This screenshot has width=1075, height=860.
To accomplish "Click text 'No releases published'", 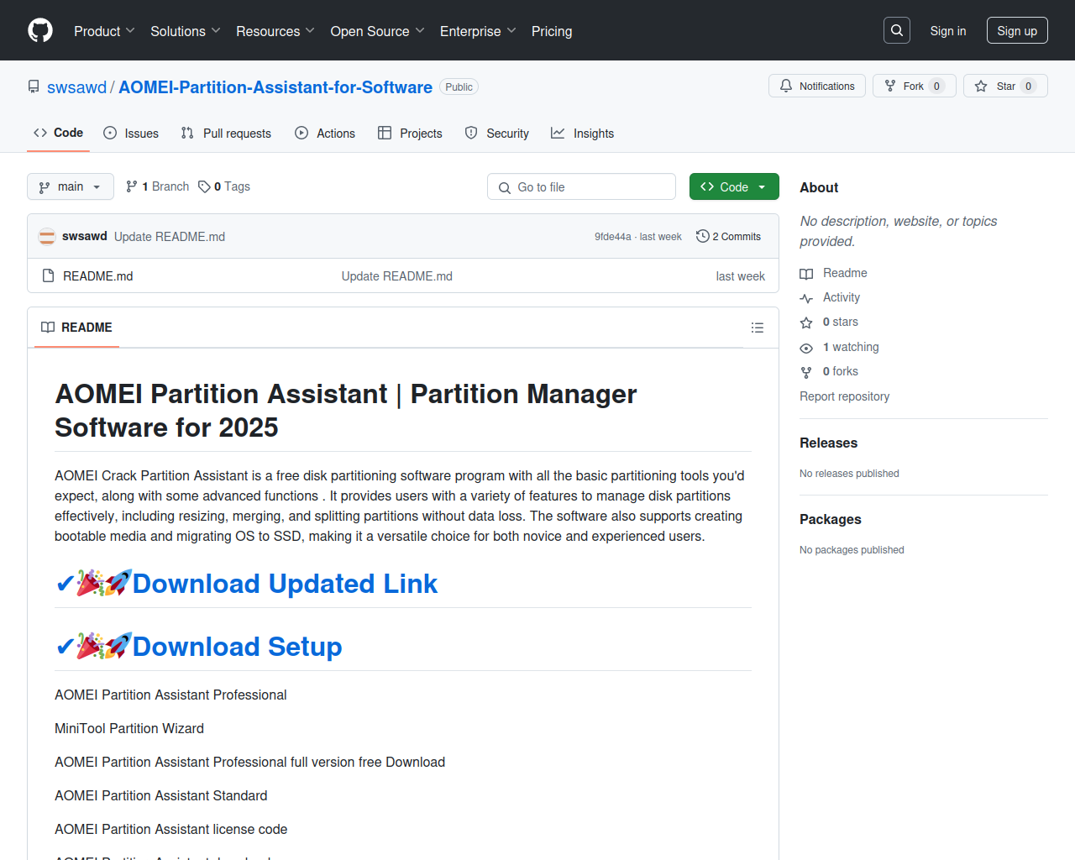I will point(849,474).
